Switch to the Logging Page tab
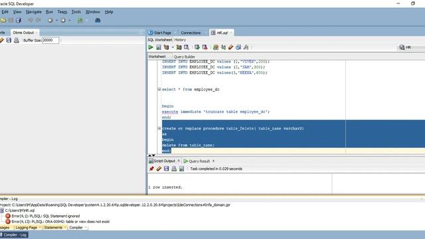This screenshot has height=239, width=425. tap(27, 228)
